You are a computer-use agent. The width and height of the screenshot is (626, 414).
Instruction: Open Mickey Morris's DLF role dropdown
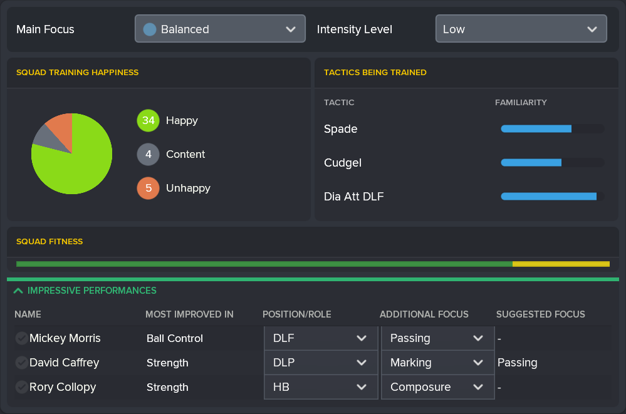(320, 338)
